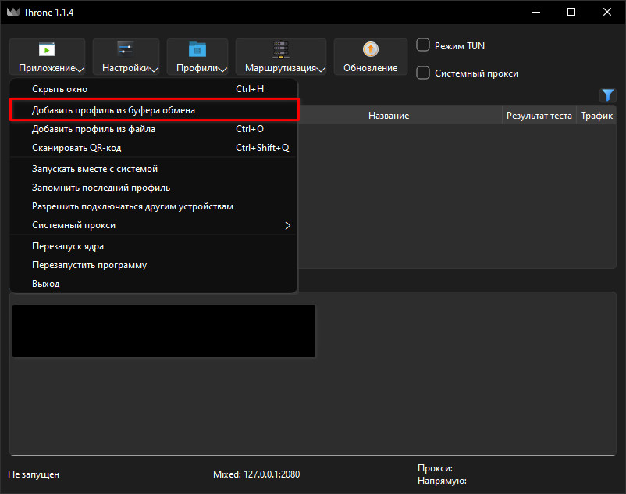
Task: Open the Маршрутизация dropdown menu
Action: point(281,57)
